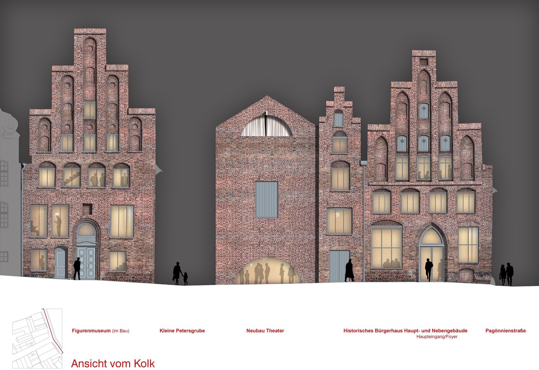Image resolution: width=539 pixels, height=370 pixels.
Task: Click the couple silhouette at far right
Action: (506, 274)
